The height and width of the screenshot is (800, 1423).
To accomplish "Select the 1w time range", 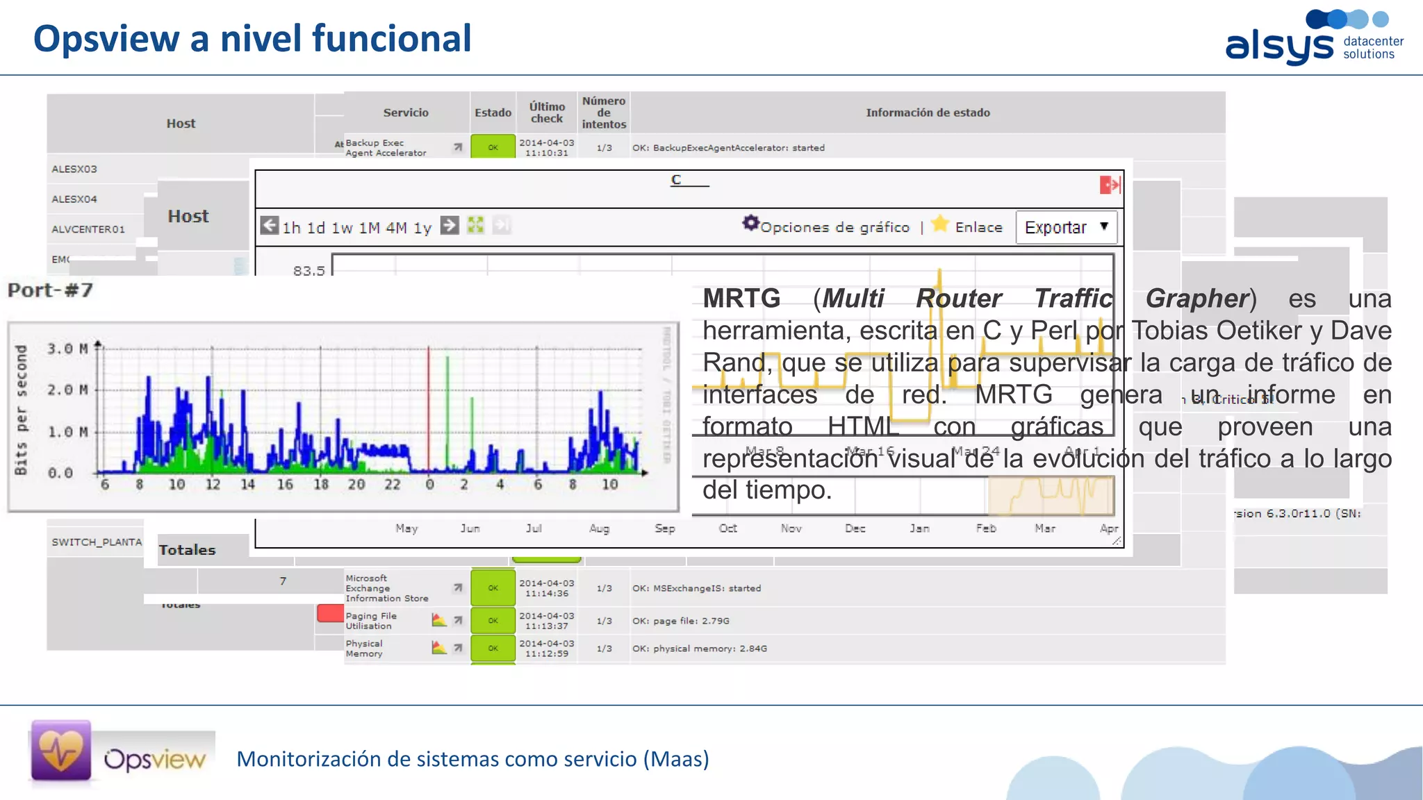I will click(x=342, y=228).
